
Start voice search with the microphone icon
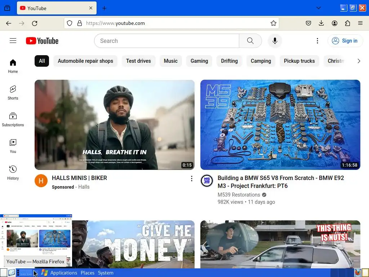coord(275,41)
